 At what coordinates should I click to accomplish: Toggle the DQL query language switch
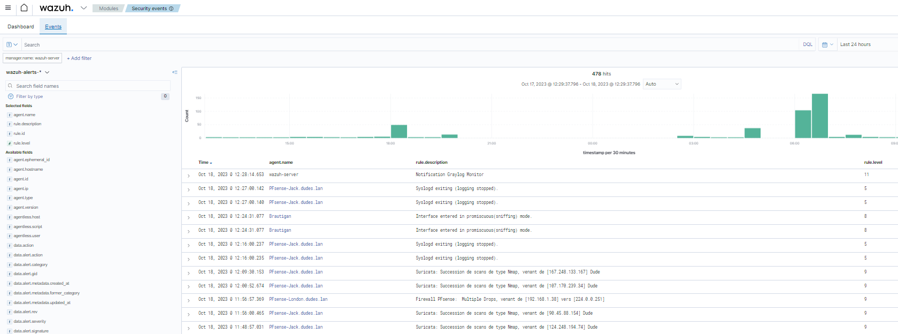coord(807,45)
